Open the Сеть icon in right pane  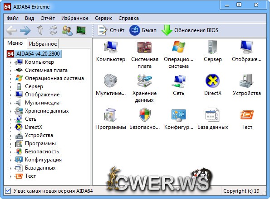click(179, 81)
